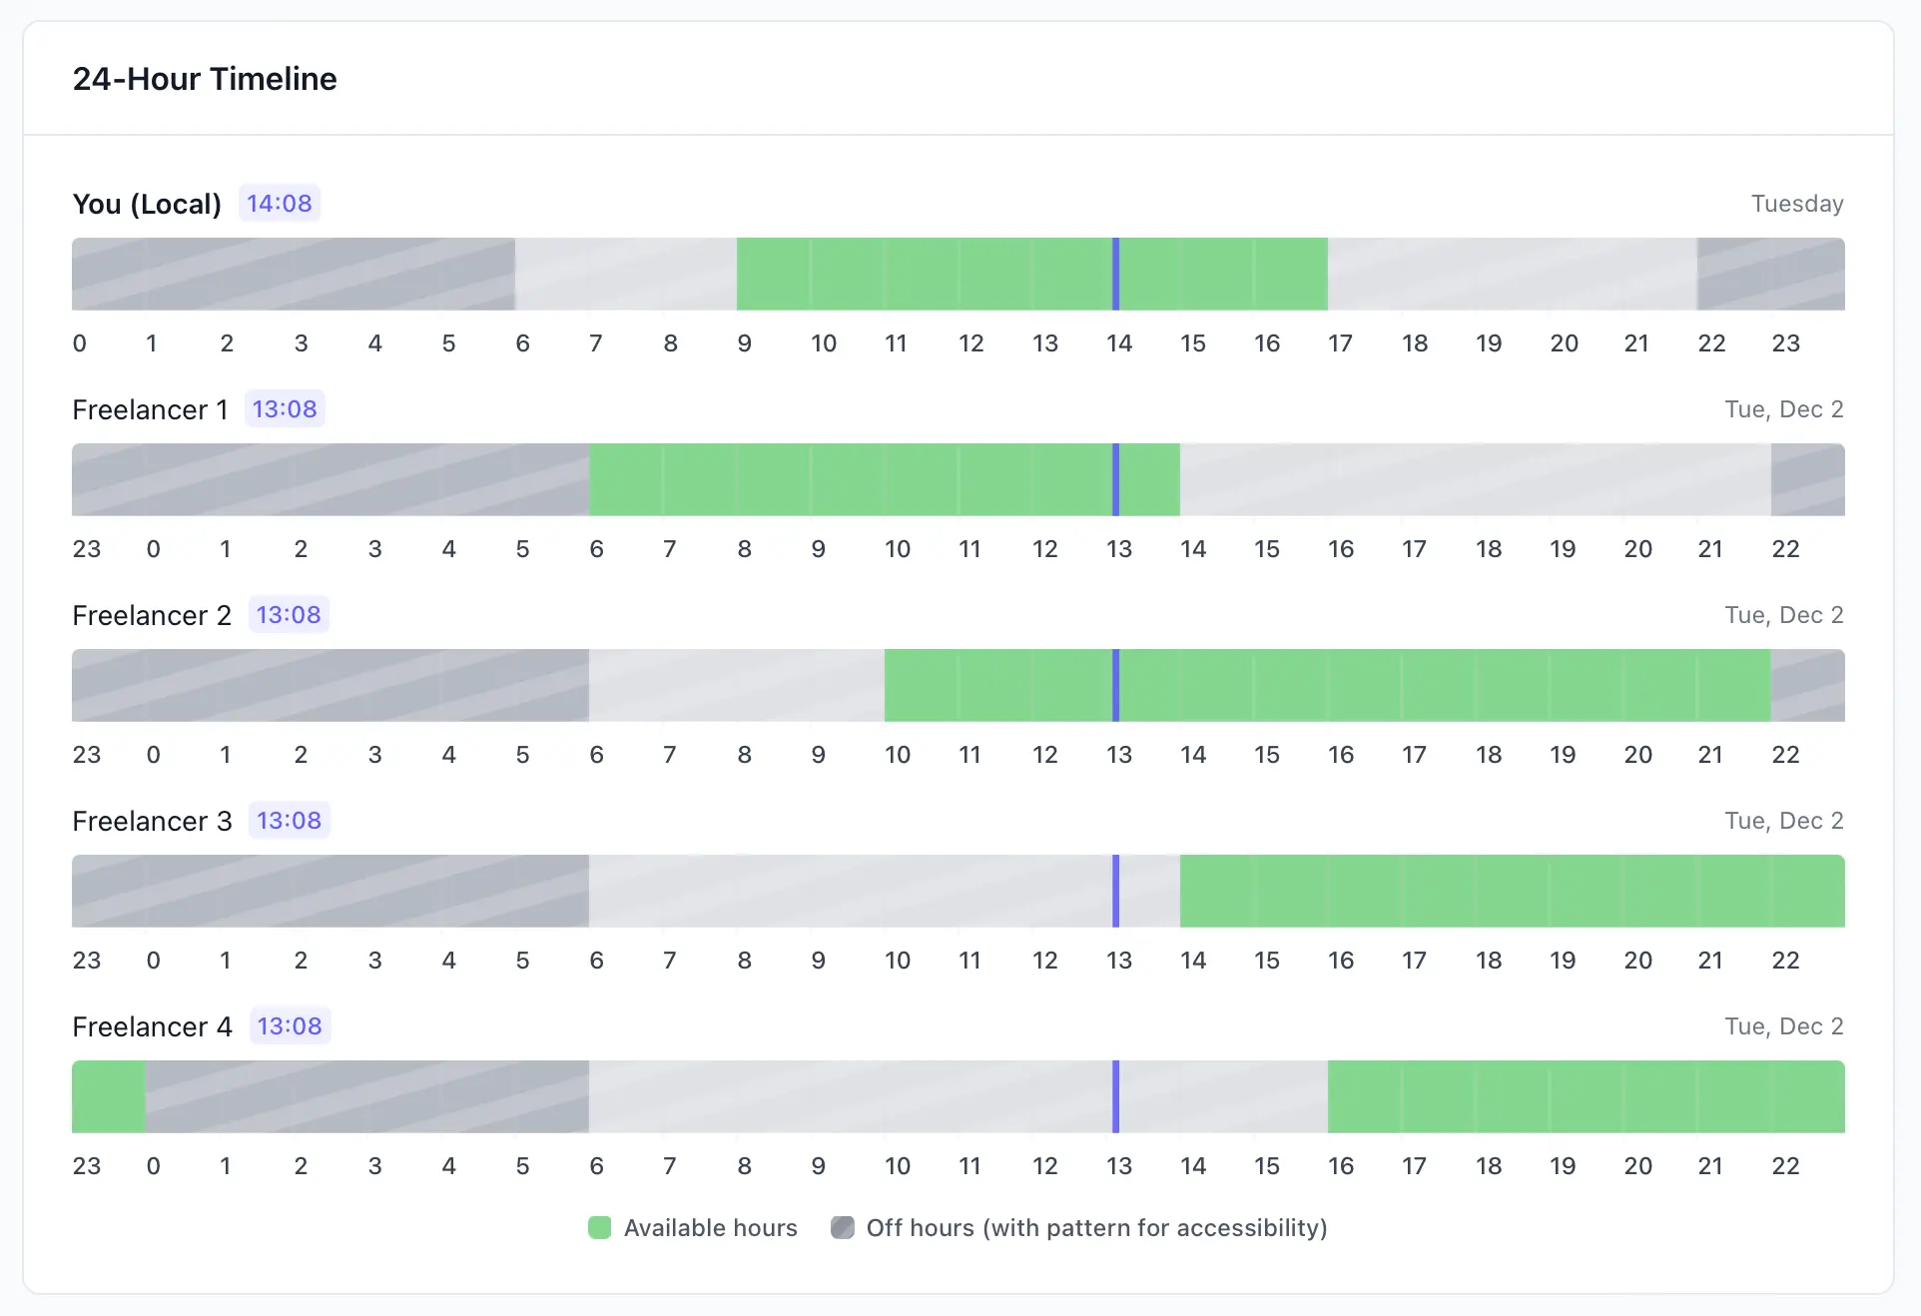Click the 24-Hour Timeline heading
This screenshot has height=1316, width=1921.
pyautogui.click(x=205, y=79)
